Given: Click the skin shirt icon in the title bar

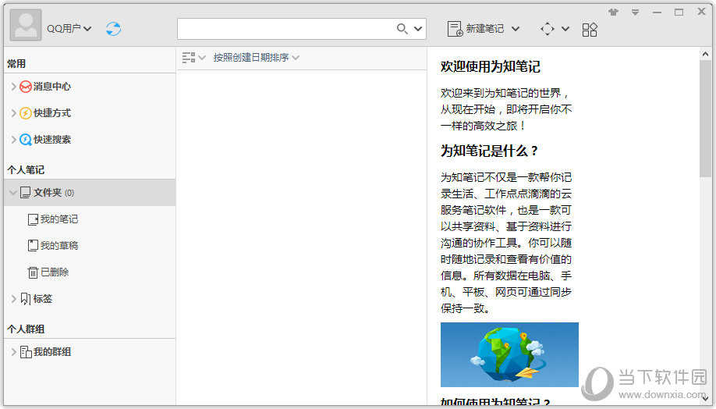Looking at the screenshot, I should 613,12.
